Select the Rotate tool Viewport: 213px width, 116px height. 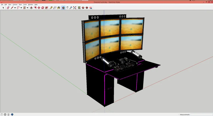pos(43,8)
